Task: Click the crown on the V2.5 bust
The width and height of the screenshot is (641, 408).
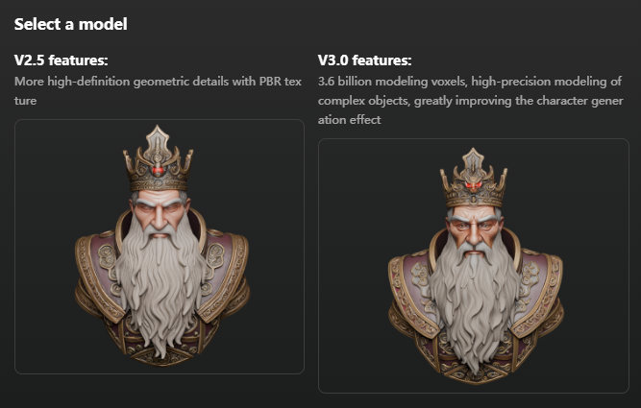Action: 158,160
